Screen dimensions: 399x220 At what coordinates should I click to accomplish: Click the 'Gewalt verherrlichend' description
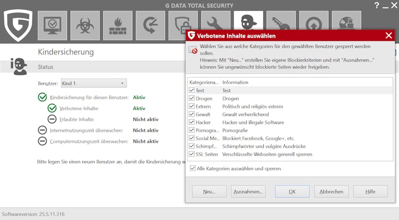(x=245, y=114)
